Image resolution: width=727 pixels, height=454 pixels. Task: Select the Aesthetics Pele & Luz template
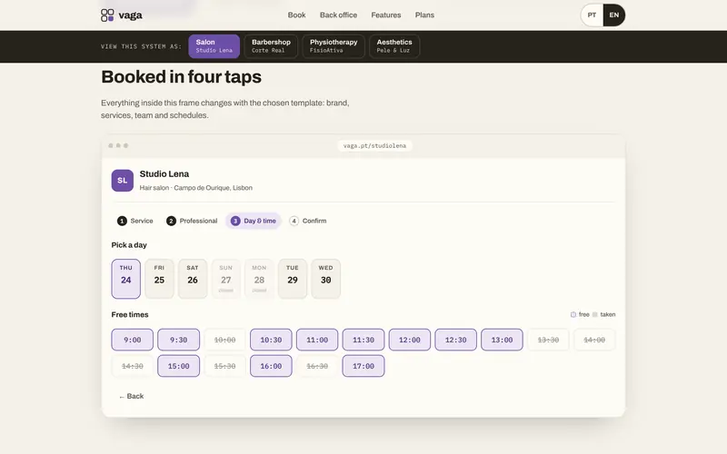(x=394, y=46)
